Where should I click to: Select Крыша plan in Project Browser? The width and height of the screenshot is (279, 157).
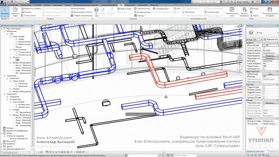[x=18, y=47]
